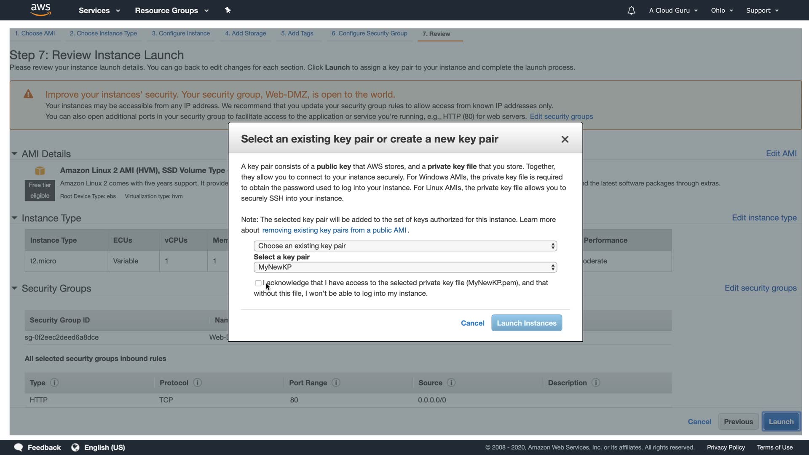Click the globe language icon
Screen dimensions: 809x455
(x=75, y=447)
